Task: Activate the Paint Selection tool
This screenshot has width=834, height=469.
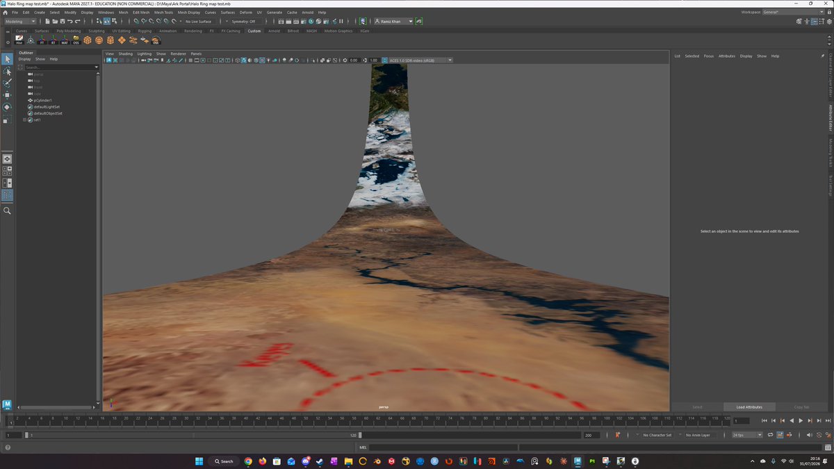Action: tap(7, 83)
